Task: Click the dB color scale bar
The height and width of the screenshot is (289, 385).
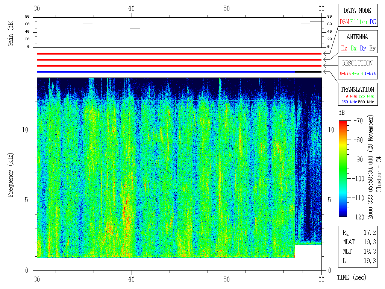Action: point(343,169)
